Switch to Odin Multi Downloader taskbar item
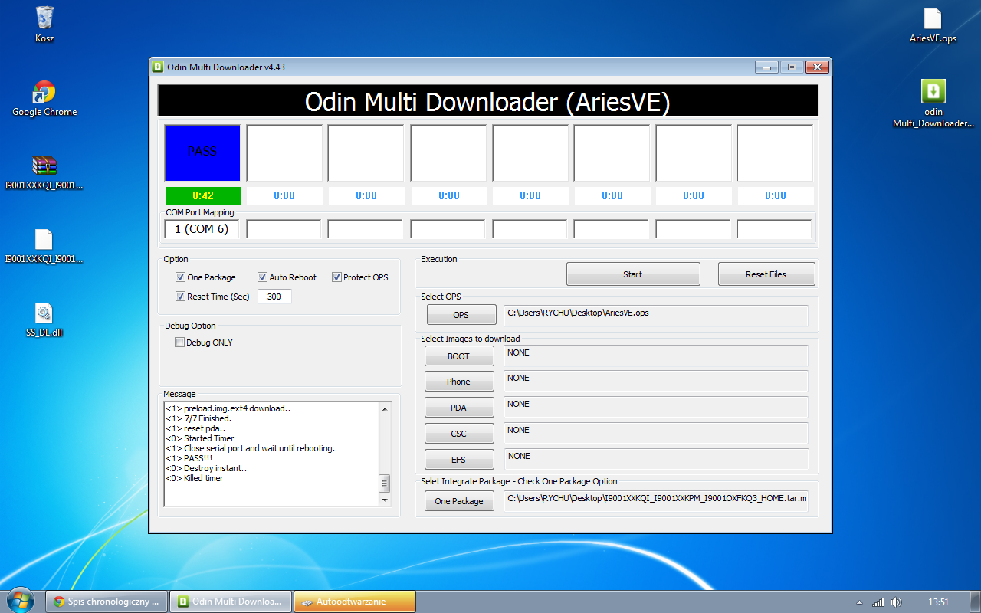 pos(231,602)
